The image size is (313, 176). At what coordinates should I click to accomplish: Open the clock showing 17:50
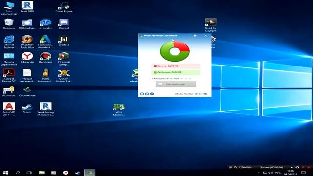[x=291, y=173]
